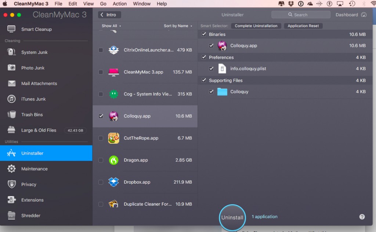
Task: Open the Edit menu
Action: pos(73,4)
